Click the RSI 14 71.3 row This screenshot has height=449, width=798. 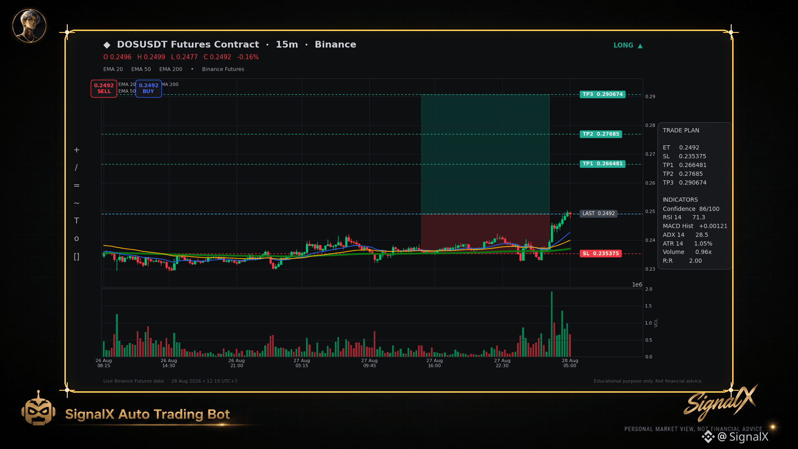[684, 217]
